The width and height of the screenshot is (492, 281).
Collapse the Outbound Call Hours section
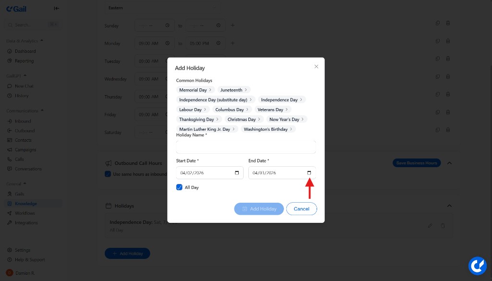click(449, 163)
